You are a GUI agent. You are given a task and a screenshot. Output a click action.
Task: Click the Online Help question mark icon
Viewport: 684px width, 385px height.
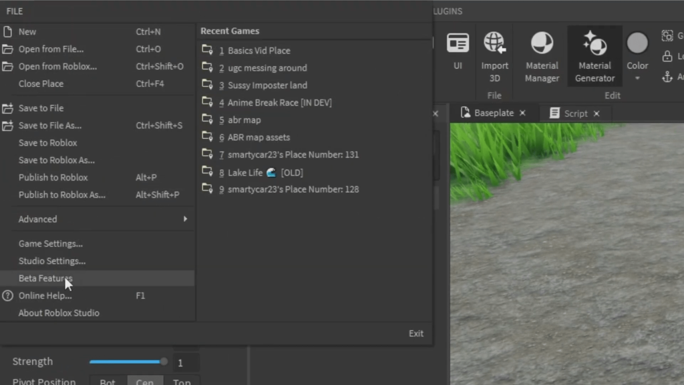point(7,295)
